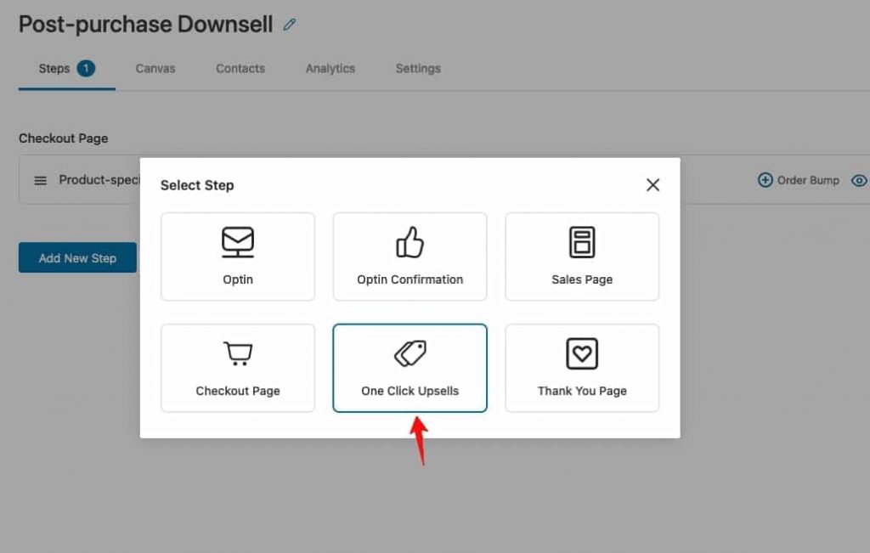Select the One Click Upsells step
Screen dimensions: 870x553
[410, 369]
